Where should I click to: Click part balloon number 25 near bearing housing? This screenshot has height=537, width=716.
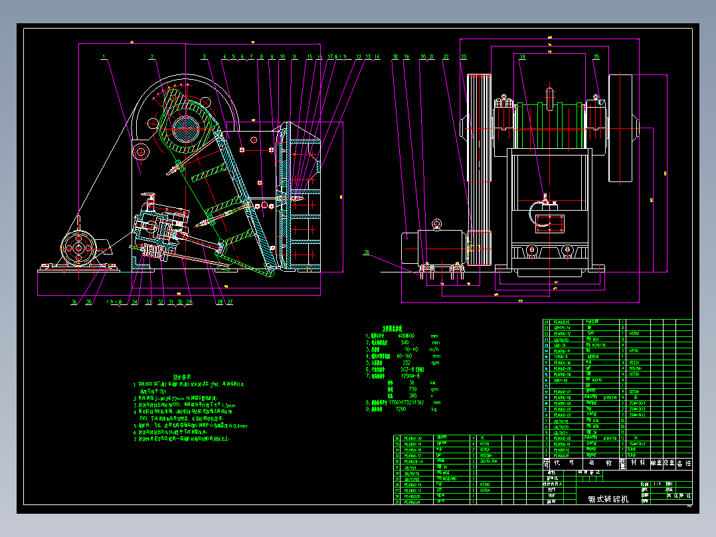[x=596, y=56]
